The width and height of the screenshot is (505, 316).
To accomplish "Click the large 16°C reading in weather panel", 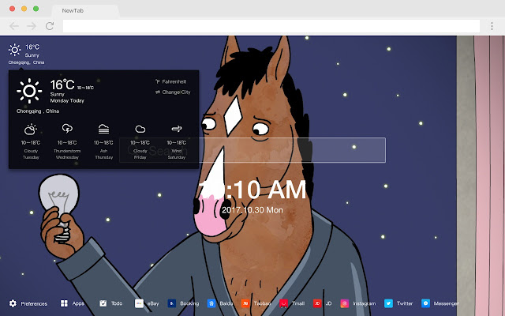I will point(62,85).
